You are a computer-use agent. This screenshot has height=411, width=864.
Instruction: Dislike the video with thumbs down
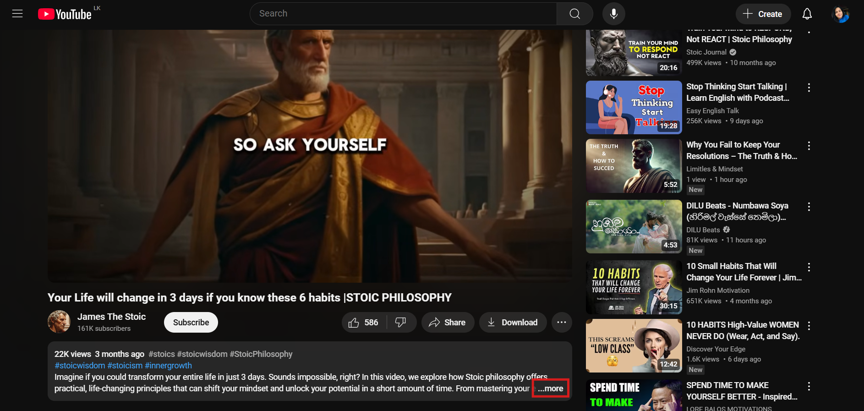(x=401, y=323)
